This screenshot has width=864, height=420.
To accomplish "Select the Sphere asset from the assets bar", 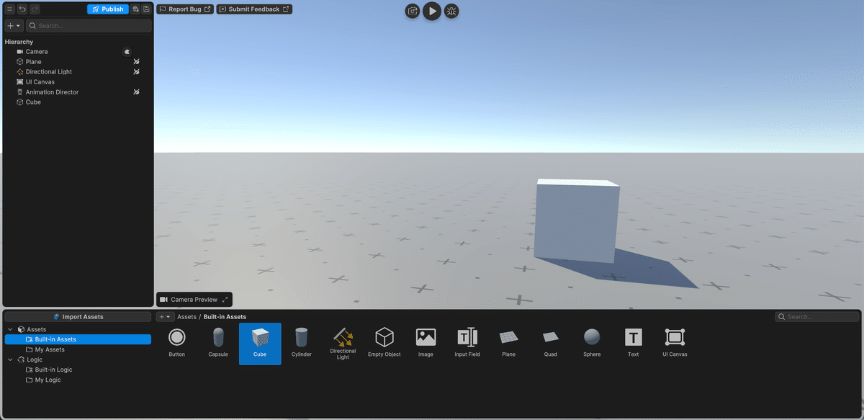I will pyautogui.click(x=592, y=339).
